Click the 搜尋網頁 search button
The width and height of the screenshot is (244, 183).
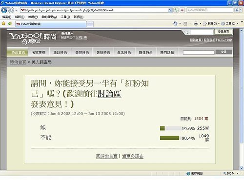point(223,32)
